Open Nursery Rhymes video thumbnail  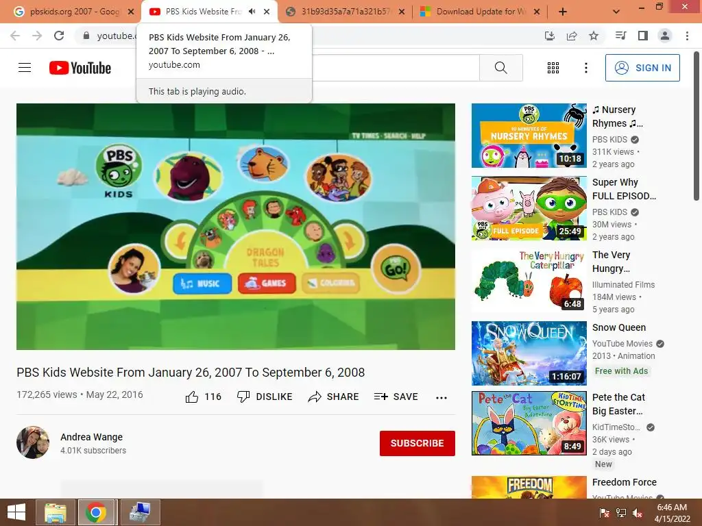point(529,136)
